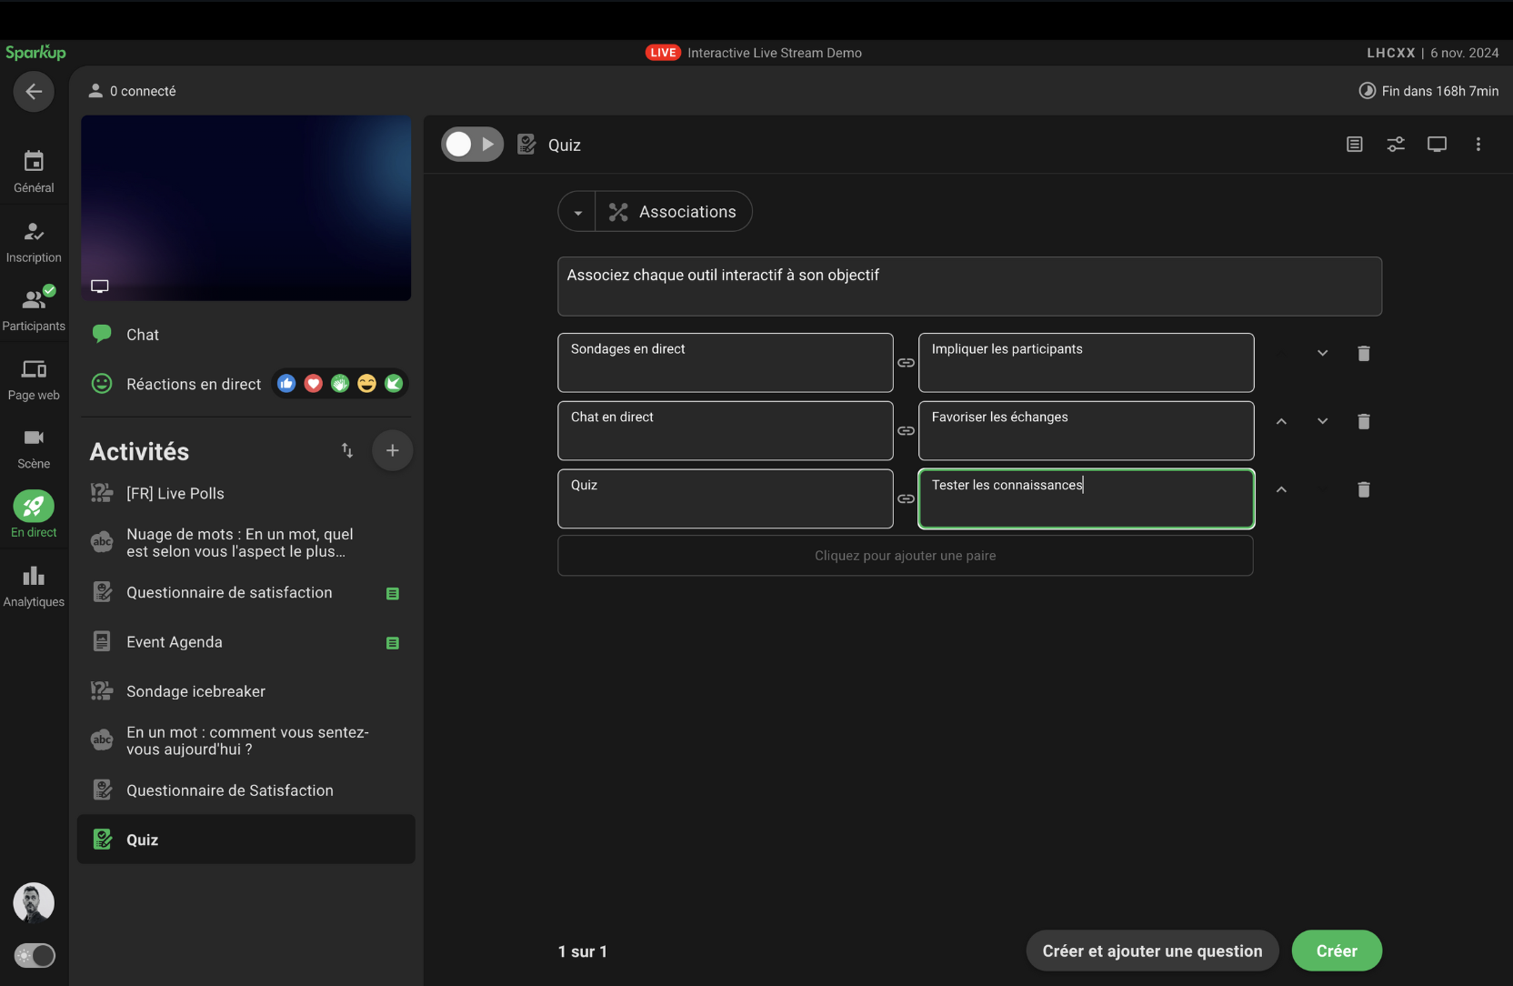Toggle the light/dark theme switch
The width and height of the screenshot is (1513, 986).
[x=35, y=955]
